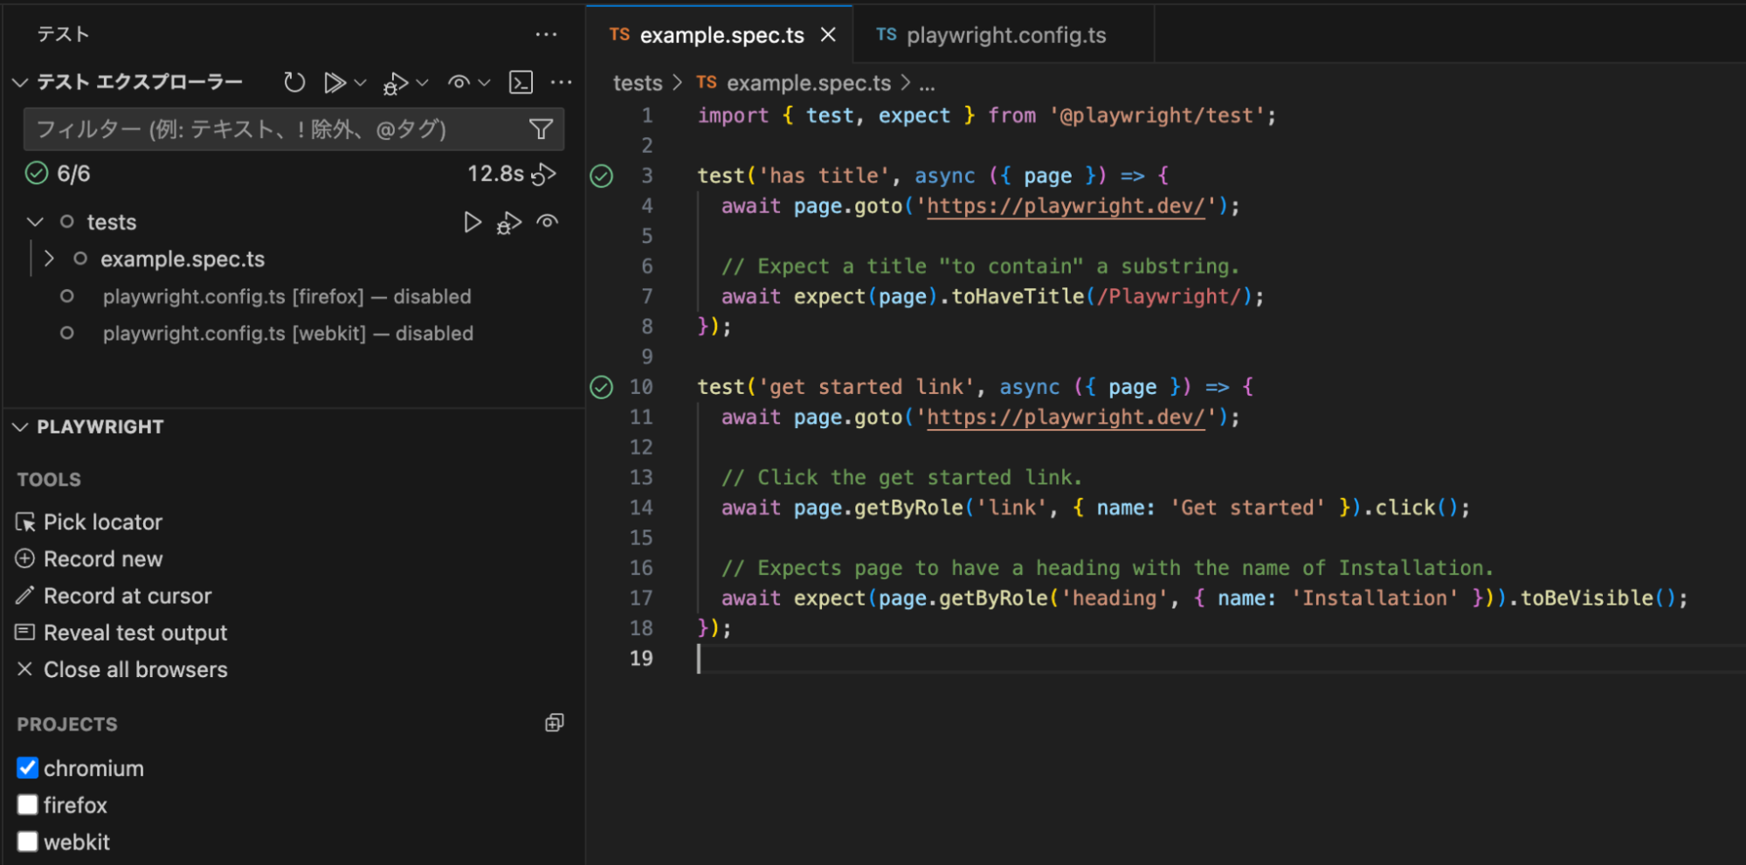The height and width of the screenshot is (865, 1746).
Task: Collapse the PLAYWRIGHT section
Action: pos(20,426)
